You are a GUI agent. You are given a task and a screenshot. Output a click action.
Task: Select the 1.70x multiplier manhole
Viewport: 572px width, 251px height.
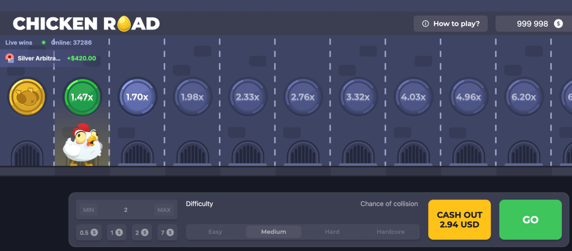[137, 97]
